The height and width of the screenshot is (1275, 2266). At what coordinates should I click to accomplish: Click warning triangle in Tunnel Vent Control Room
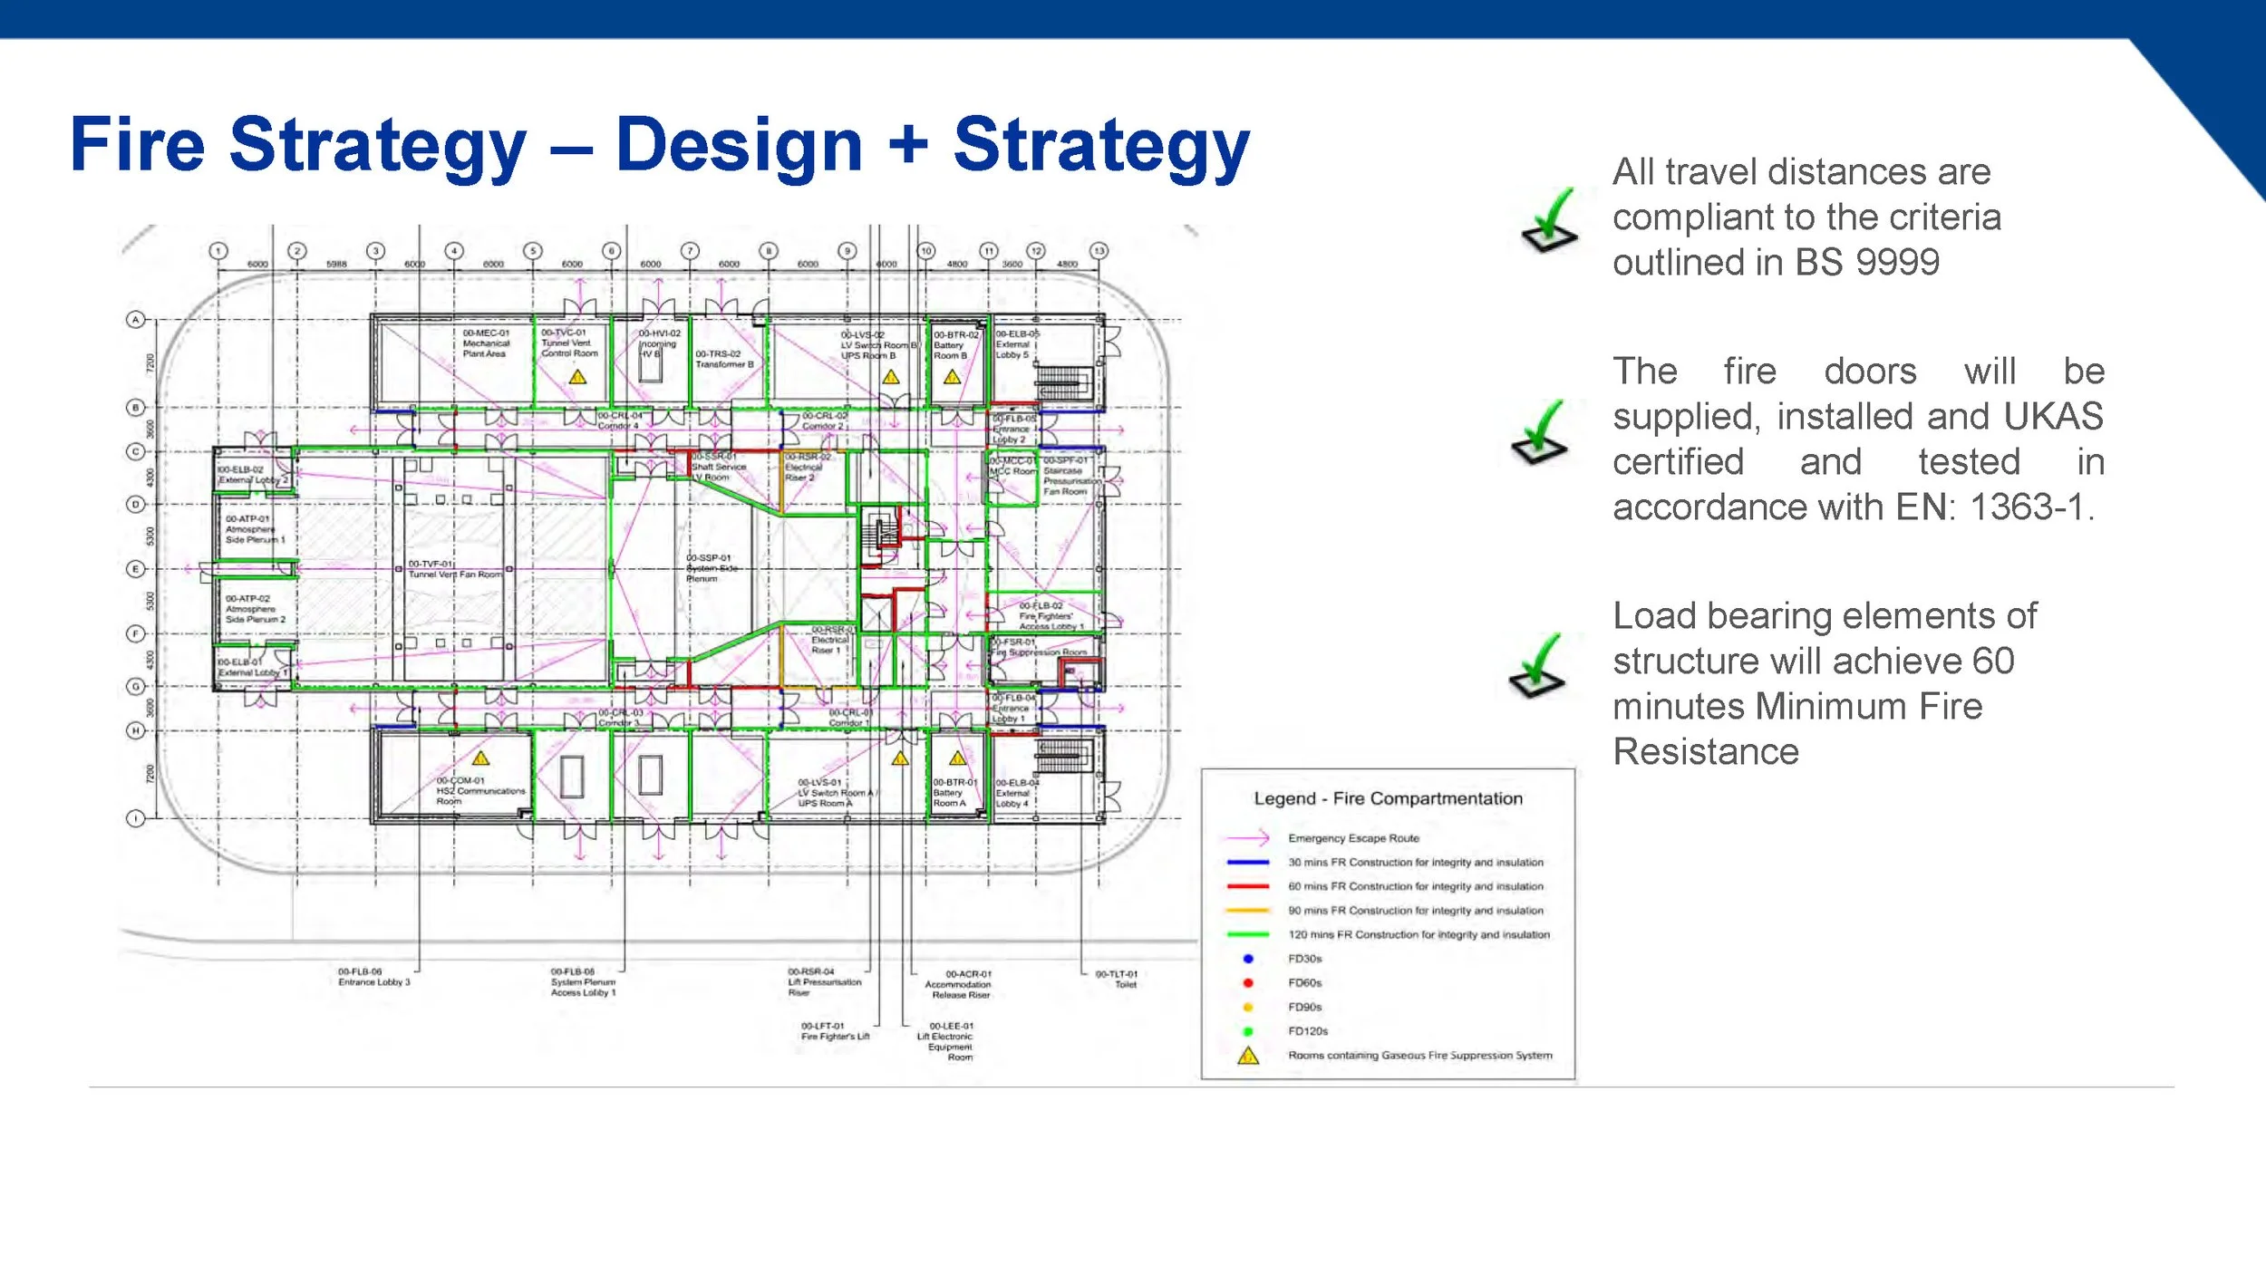(x=577, y=377)
